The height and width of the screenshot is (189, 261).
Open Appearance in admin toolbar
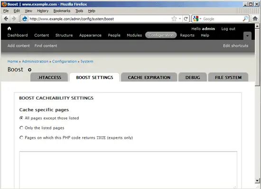[x=90, y=35]
